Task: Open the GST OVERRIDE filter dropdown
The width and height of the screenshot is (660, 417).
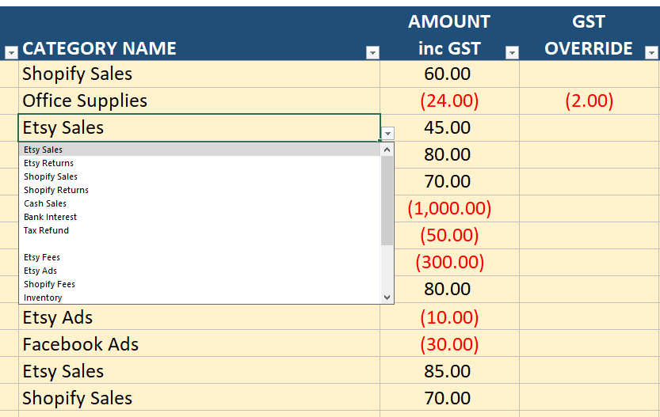Action: [x=651, y=52]
